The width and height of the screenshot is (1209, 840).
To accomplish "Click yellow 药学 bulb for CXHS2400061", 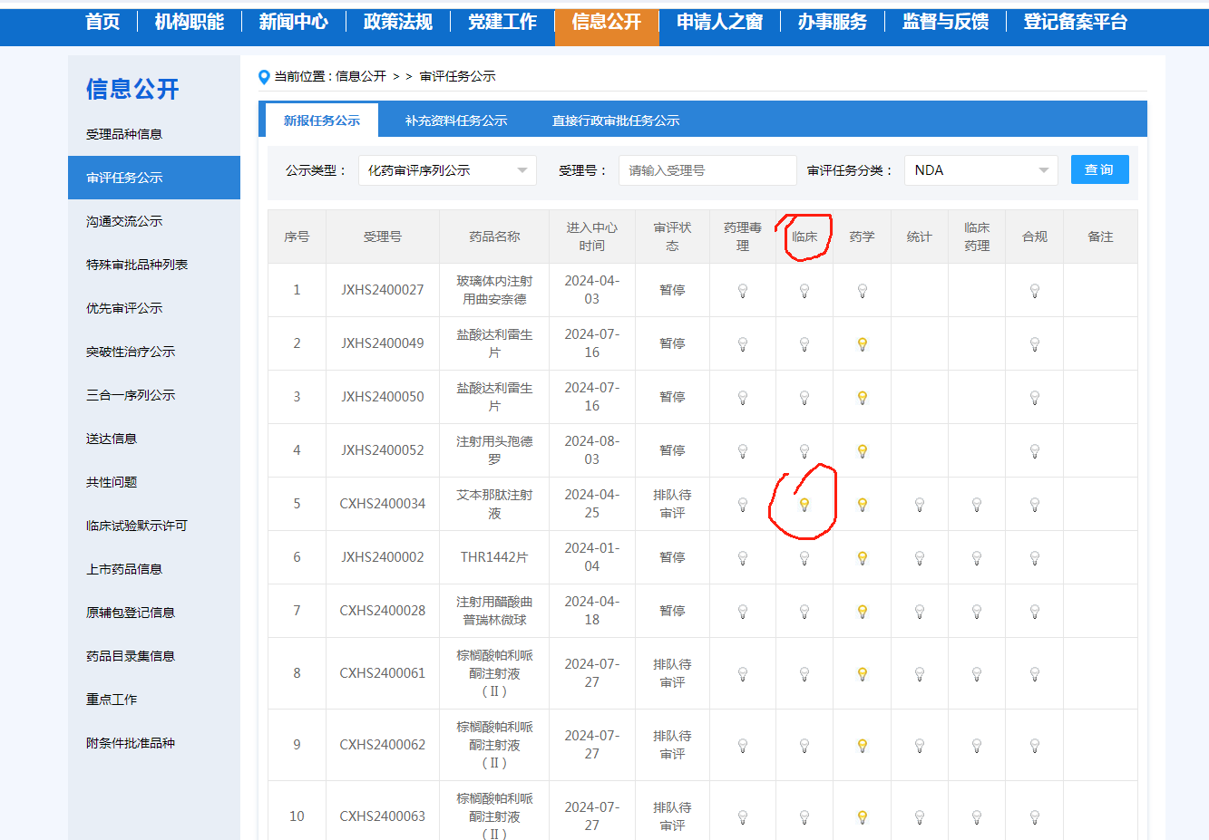I will pos(863,674).
